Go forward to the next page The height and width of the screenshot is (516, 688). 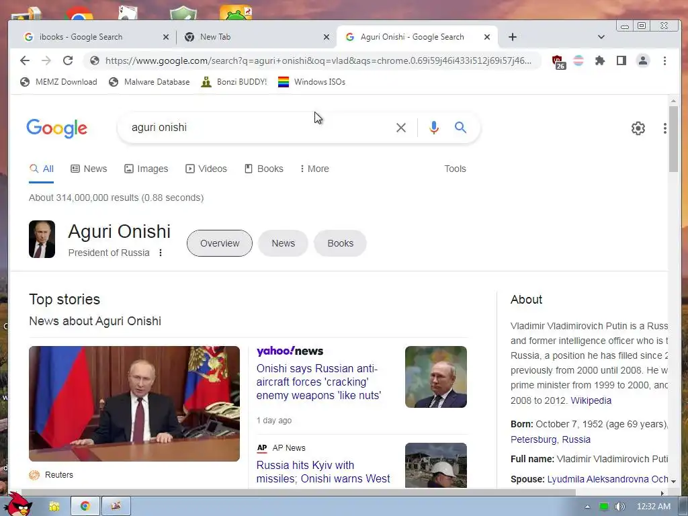[x=46, y=60]
